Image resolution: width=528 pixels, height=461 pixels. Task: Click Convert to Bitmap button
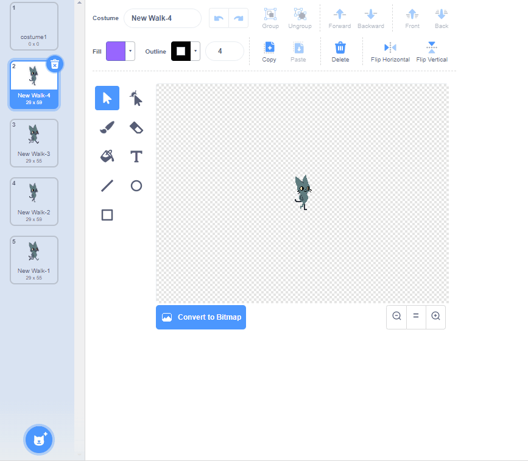tap(201, 317)
